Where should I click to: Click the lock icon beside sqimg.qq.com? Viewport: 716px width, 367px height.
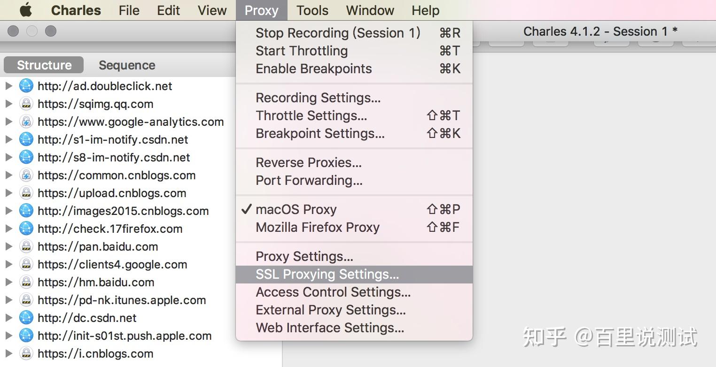pyautogui.click(x=26, y=104)
